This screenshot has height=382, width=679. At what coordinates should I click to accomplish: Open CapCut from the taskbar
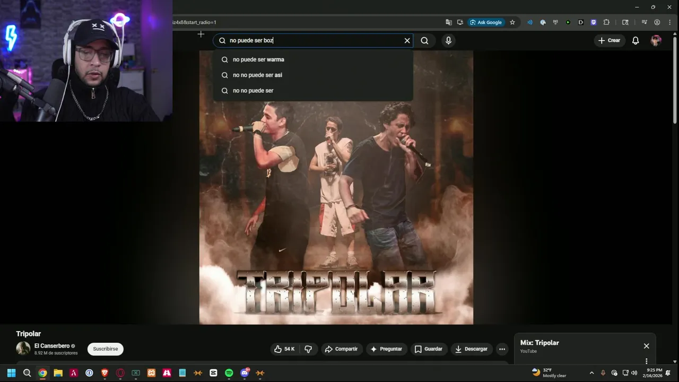coord(213,372)
